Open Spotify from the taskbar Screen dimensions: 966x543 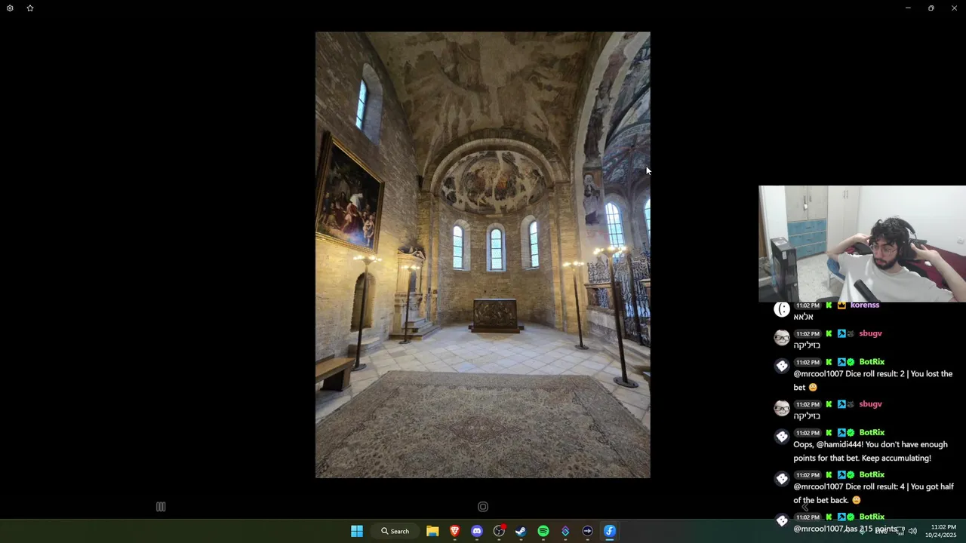pyautogui.click(x=543, y=531)
